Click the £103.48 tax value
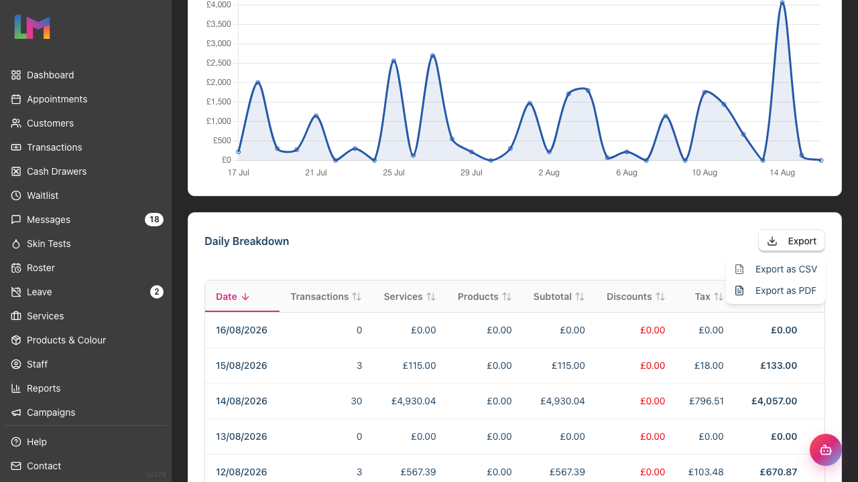 (x=707, y=472)
